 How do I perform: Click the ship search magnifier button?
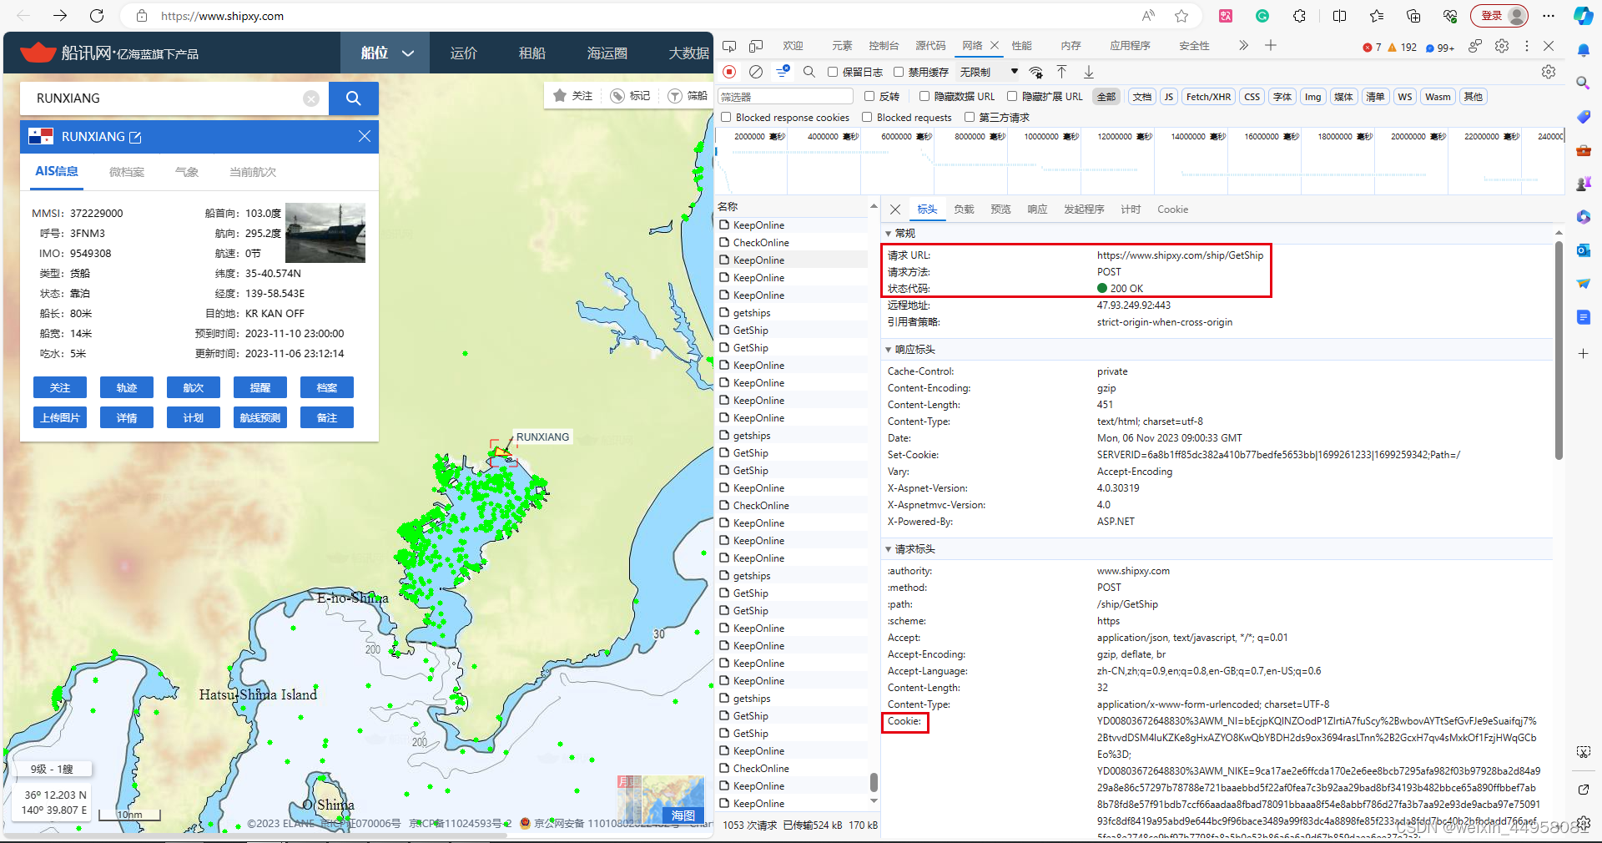tap(354, 98)
